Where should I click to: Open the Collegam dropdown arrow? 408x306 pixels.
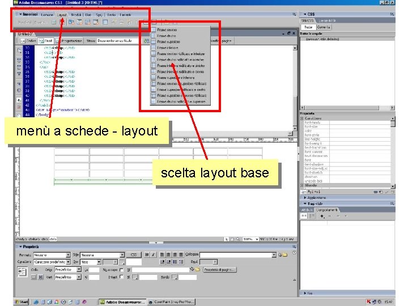[x=274, y=255]
